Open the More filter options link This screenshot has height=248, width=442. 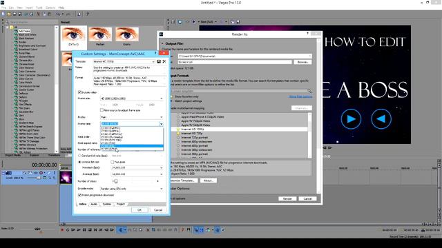pyautogui.click(x=300, y=96)
